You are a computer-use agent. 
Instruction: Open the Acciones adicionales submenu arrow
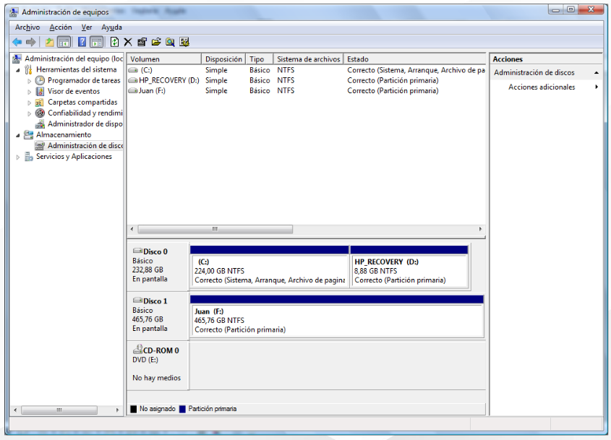click(597, 87)
